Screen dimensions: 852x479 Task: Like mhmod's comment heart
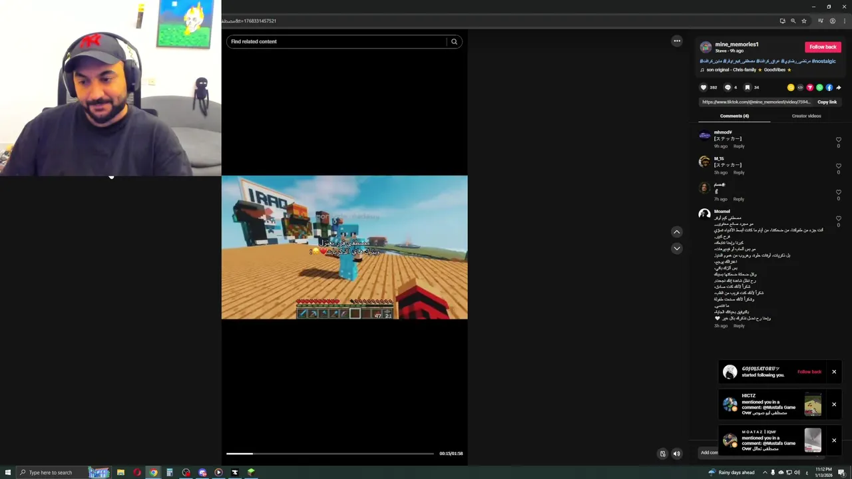838,140
